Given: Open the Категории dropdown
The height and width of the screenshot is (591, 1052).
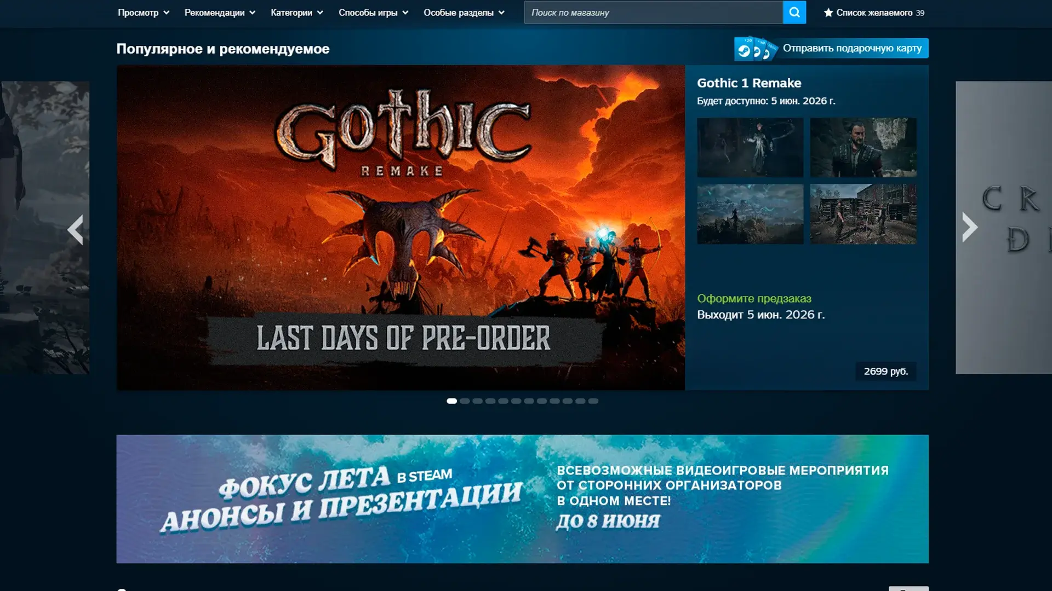Looking at the screenshot, I should (x=297, y=13).
